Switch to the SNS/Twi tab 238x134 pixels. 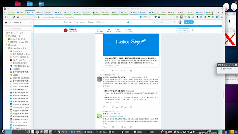coord(39,13)
